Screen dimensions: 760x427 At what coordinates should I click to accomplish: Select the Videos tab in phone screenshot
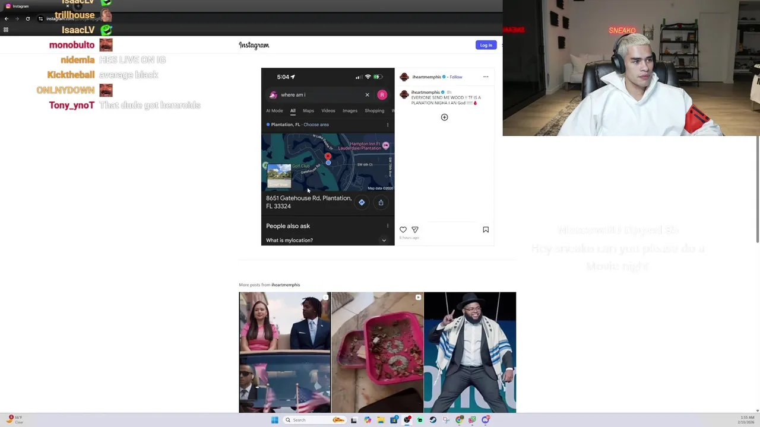(x=328, y=110)
